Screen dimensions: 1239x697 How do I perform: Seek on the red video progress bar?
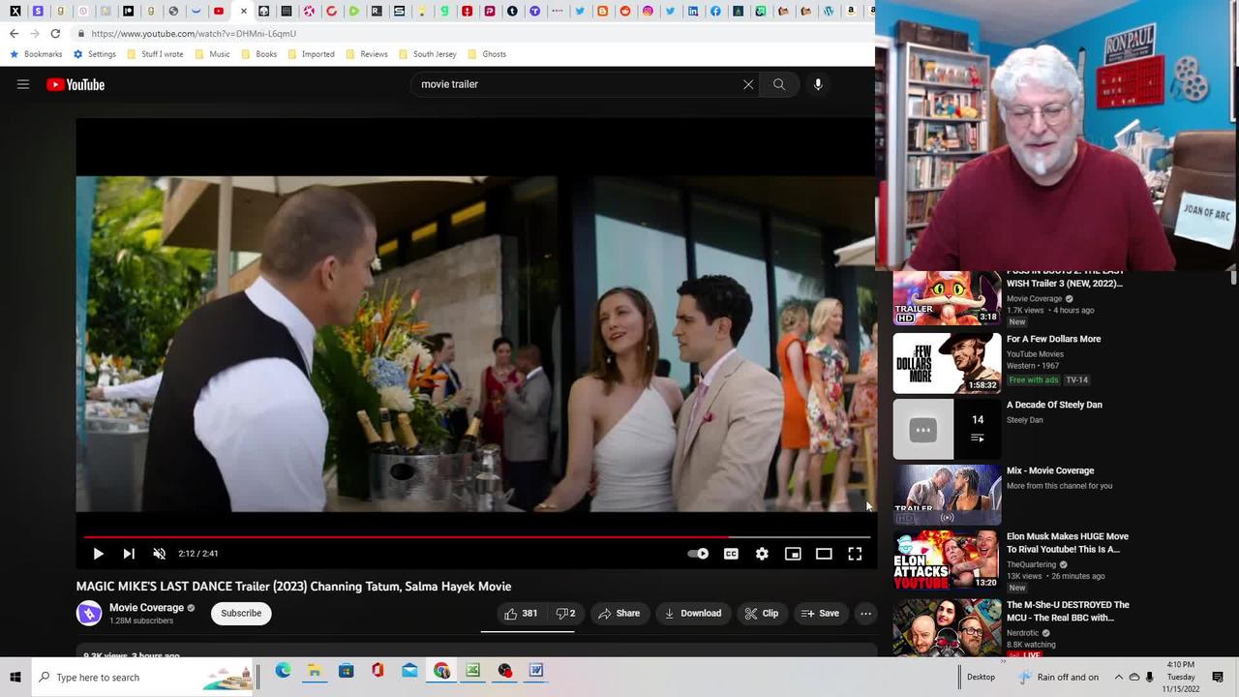(477, 536)
